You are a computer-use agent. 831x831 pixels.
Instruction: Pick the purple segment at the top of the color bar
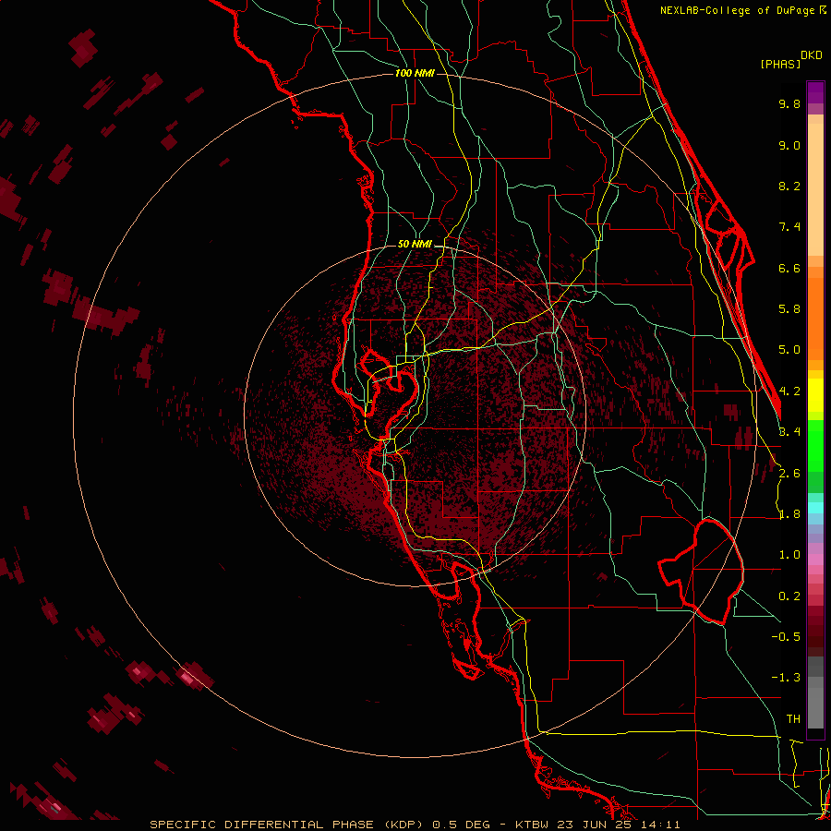815,92
